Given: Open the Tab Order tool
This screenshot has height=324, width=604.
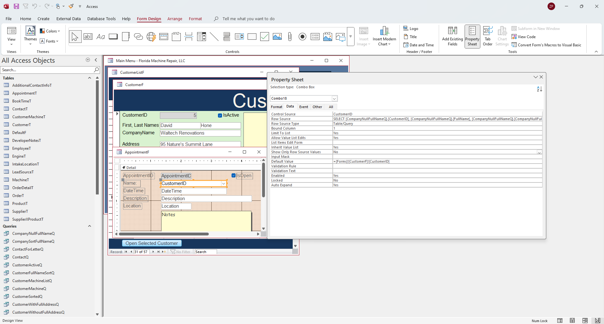Looking at the screenshot, I should pos(487,36).
